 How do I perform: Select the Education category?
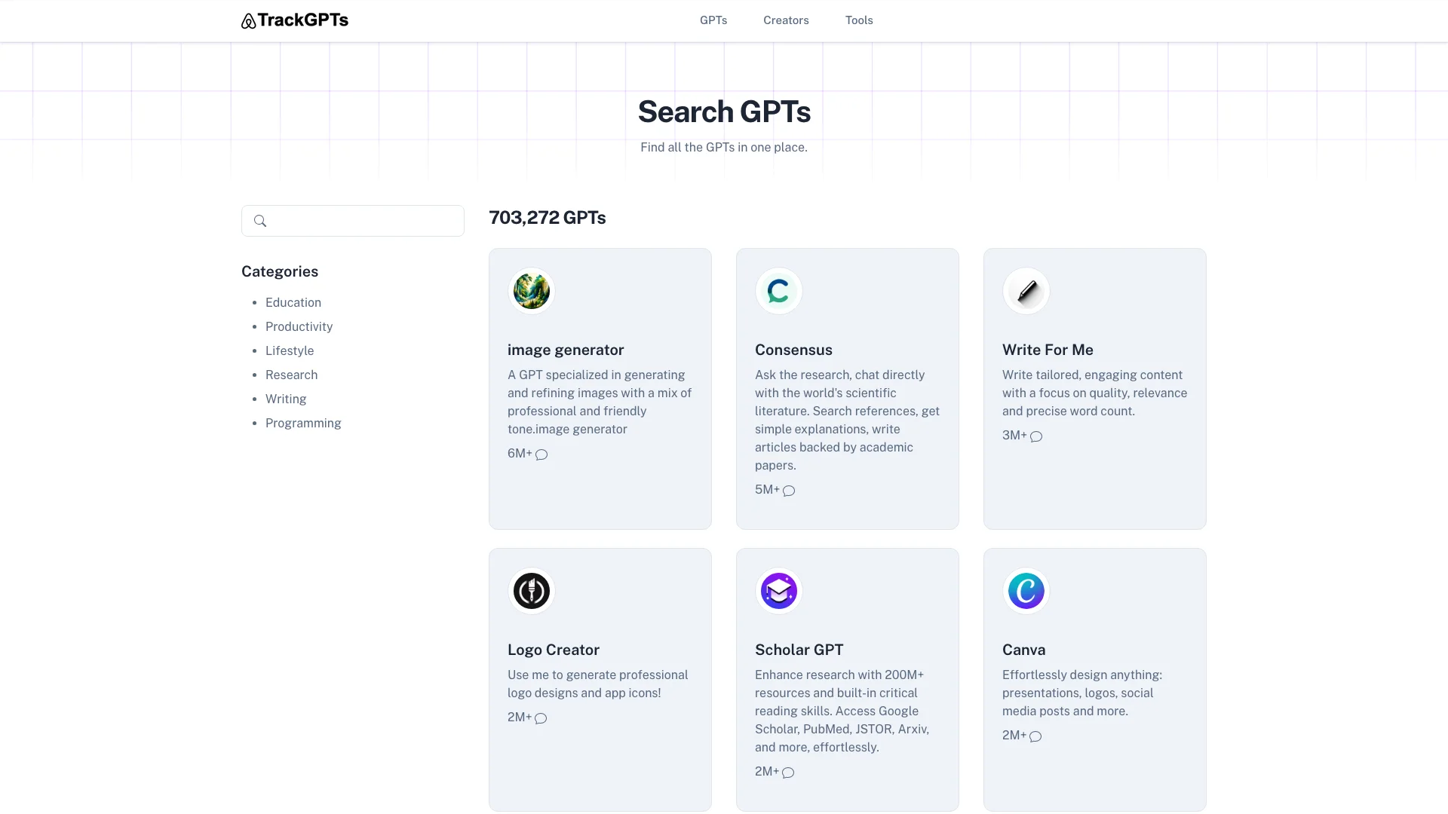coord(293,302)
